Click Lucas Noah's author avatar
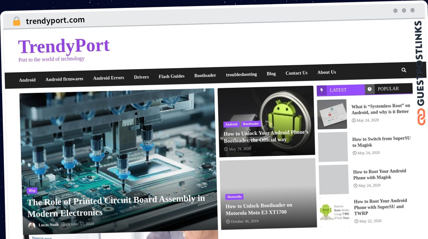428x239 pixels. click(32, 225)
